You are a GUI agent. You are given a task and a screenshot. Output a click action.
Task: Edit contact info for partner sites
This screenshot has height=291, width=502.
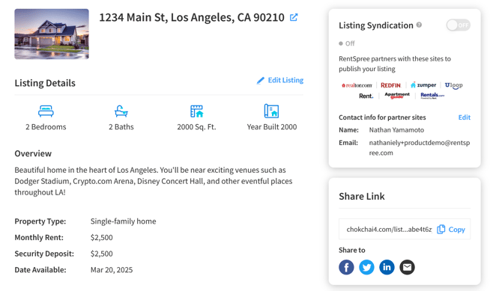pyautogui.click(x=465, y=117)
